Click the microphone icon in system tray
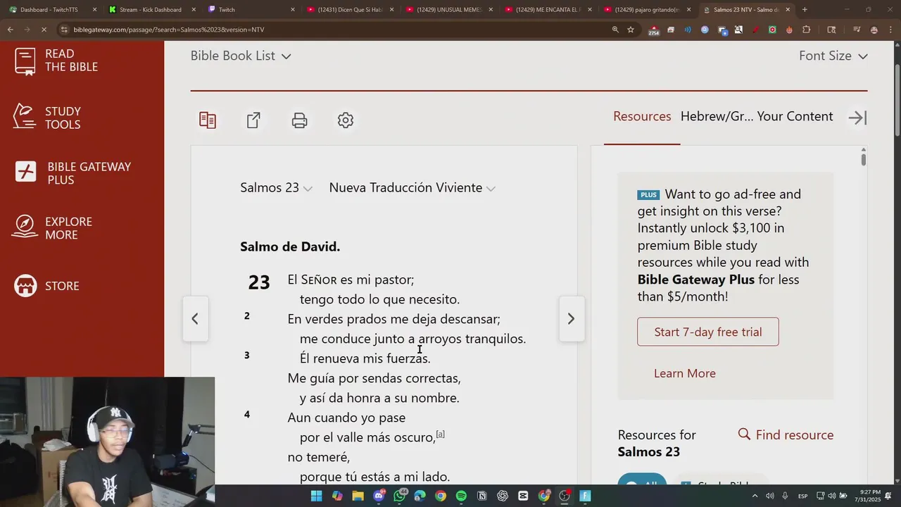 [785, 496]
